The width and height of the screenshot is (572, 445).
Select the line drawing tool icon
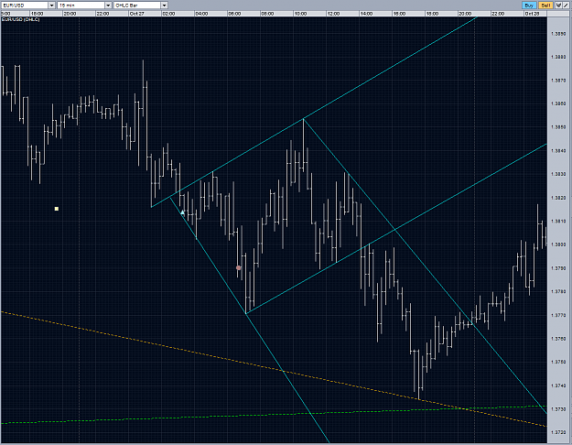point(566,5)
